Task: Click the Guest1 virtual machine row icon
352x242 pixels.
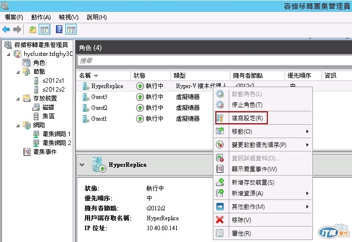Action: (86, 119)
